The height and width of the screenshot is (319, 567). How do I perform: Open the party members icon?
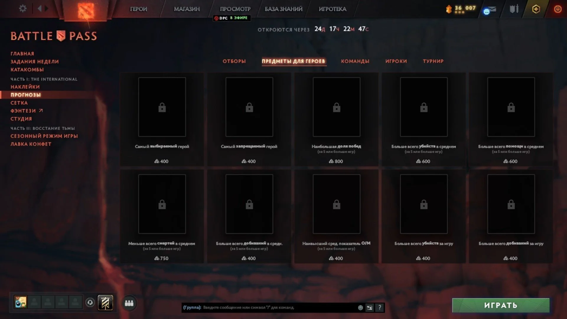click(x=129, y=303)
